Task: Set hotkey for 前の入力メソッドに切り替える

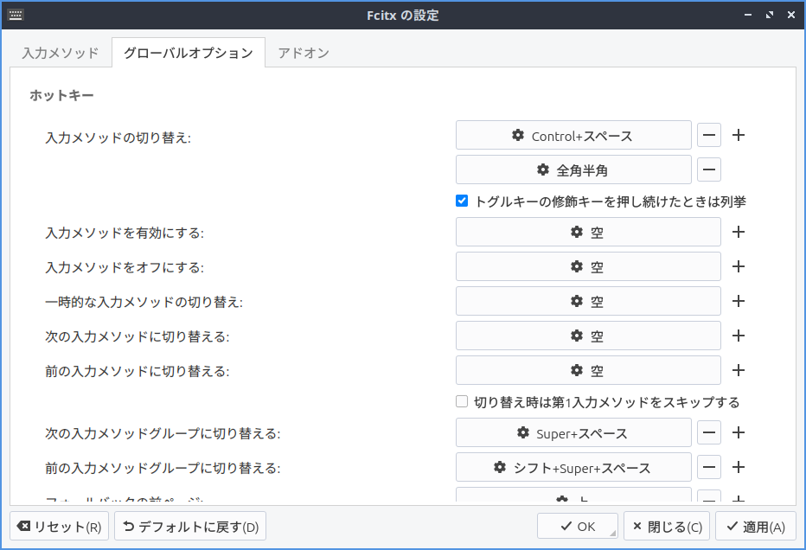Action: pos(588,370)
